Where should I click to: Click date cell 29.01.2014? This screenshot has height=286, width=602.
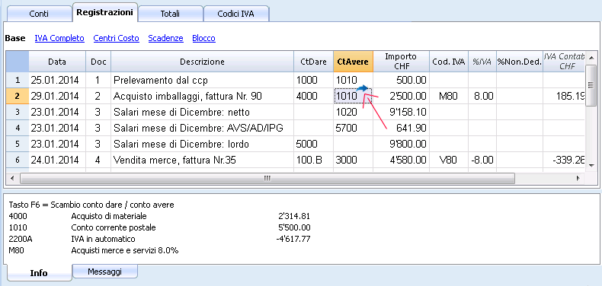click(x=57, y=97)
